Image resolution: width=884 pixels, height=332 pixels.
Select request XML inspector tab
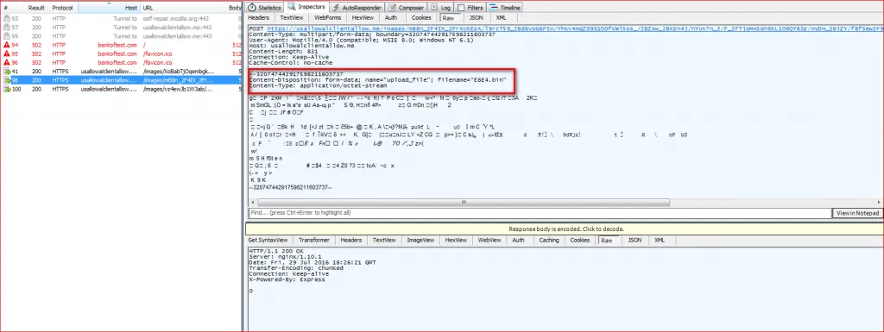click(502, 18)
